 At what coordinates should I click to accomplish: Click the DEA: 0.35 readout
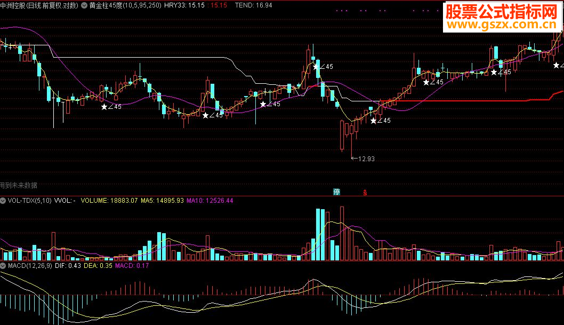pos(98,266)
